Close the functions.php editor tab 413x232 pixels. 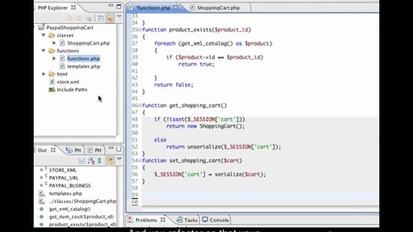(176, 8)
